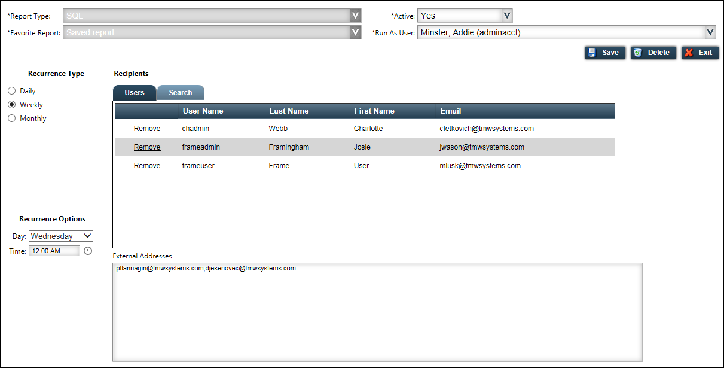Open the Active dropdown set to Yes
Screen dimensions: 724x368
pyautogui.click(x=465, y=16)
